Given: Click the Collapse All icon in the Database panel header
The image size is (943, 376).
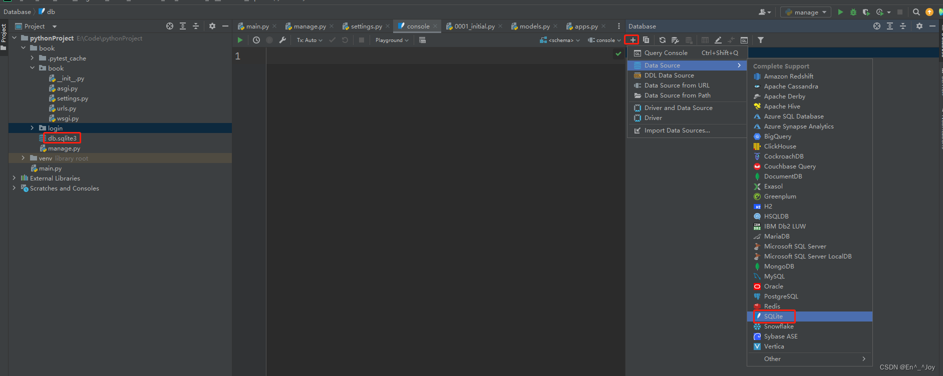Looking at the screenshot, I should [x=903, y=26].
